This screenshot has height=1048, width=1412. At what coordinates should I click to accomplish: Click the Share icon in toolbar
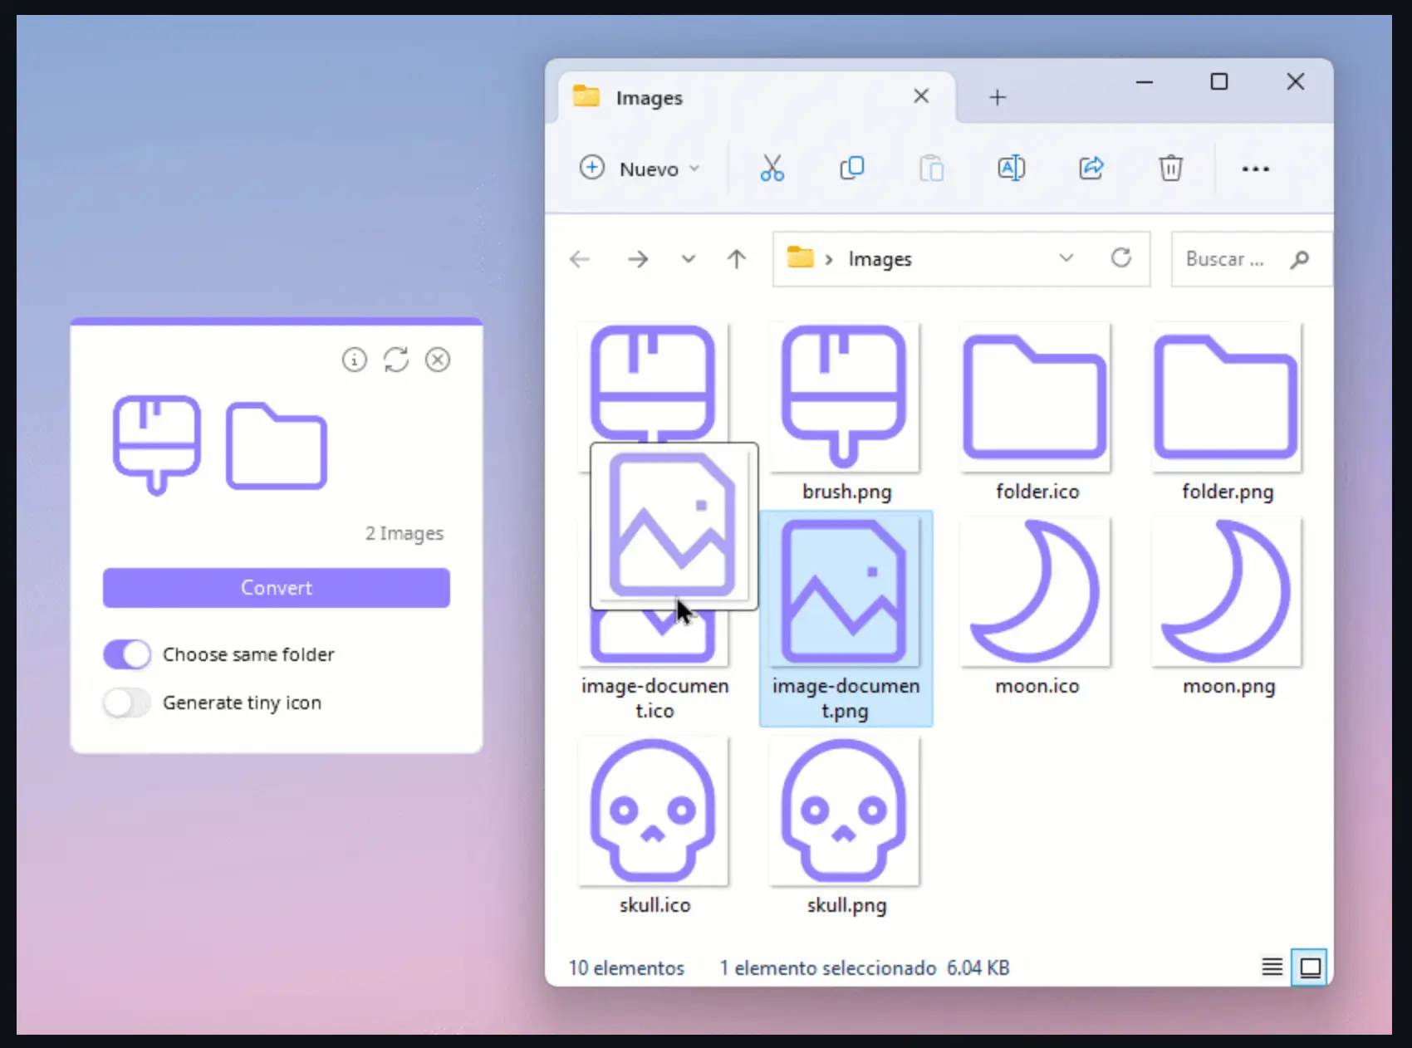tap(1091, 169)
